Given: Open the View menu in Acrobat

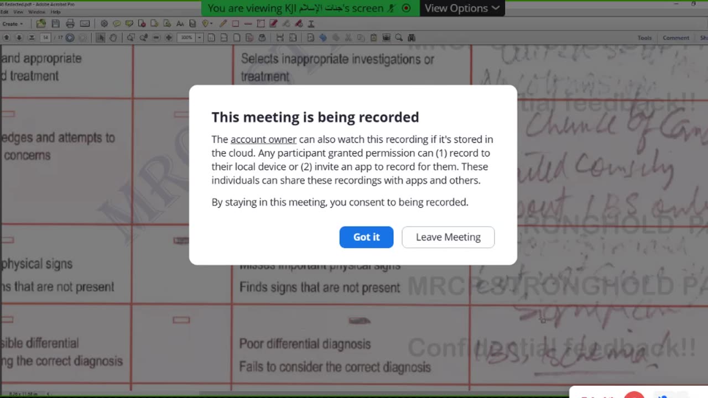Looking at the screenshot, I should (18, 12).
